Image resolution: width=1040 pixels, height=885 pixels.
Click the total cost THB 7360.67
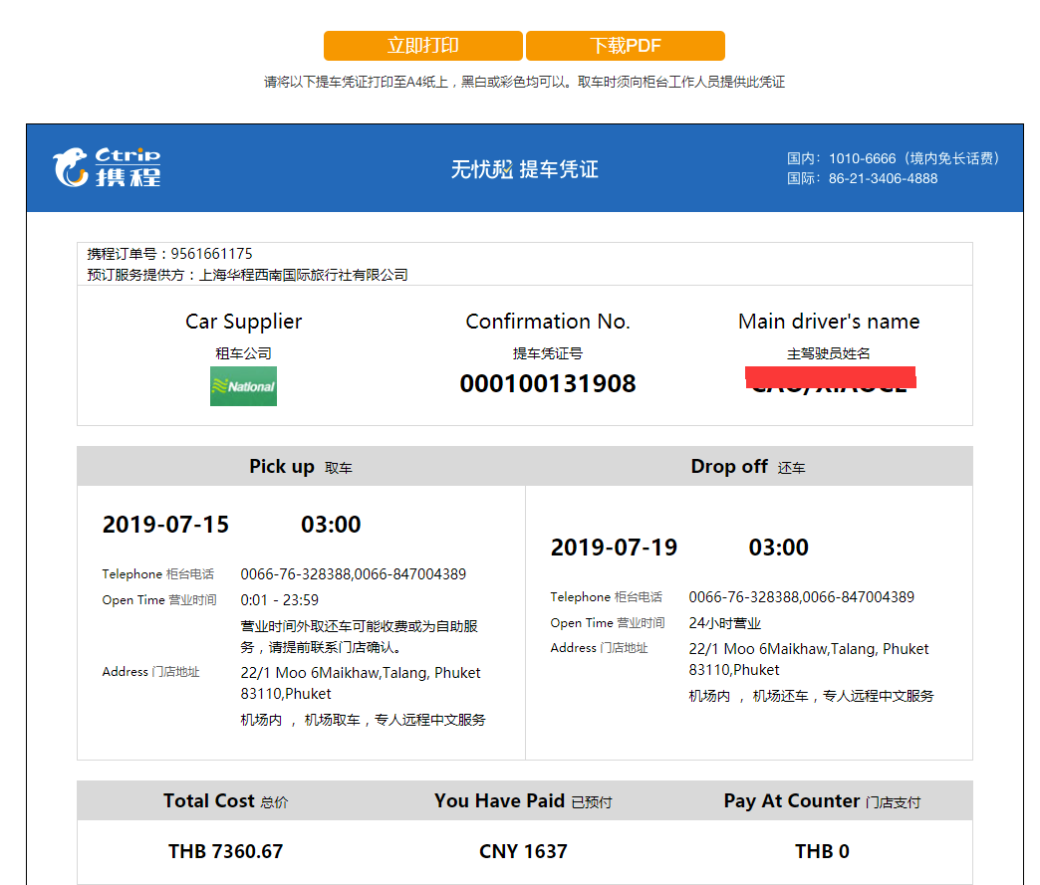[225, 852]
